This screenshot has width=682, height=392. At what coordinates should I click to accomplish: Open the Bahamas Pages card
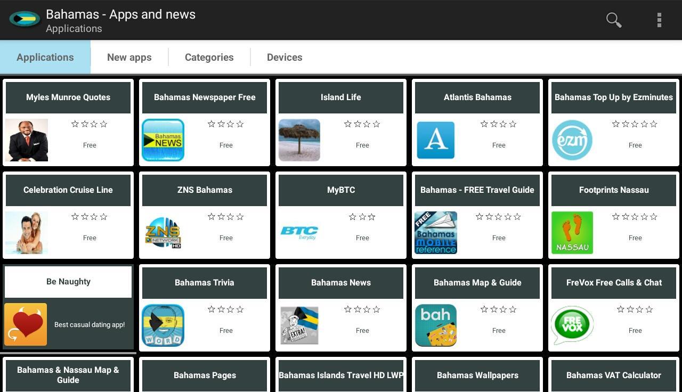coord(205,375)
